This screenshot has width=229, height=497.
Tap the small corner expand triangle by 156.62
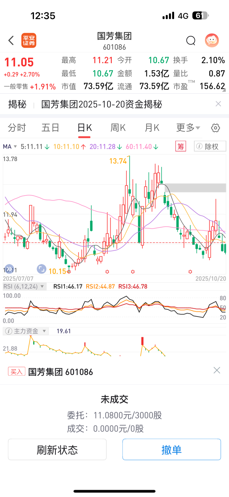click(x=224, y=90)
